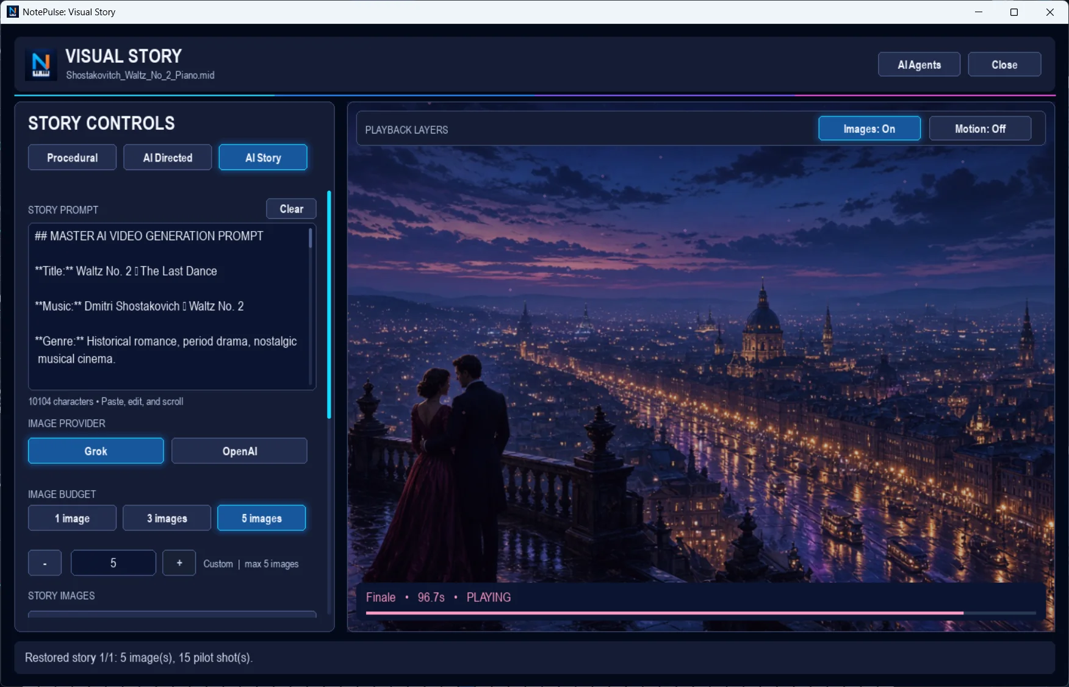Set image budget to 1 image
This screenshot has width=1069, height=687.
tap(72, 518)
